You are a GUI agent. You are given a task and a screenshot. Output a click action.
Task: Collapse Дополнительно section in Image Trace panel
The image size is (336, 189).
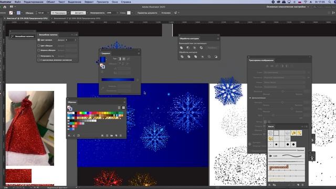pyautogui.click(x=250, y=98)
